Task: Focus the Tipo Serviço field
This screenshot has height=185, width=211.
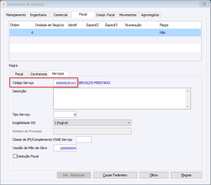Action: tap(65, 114)
